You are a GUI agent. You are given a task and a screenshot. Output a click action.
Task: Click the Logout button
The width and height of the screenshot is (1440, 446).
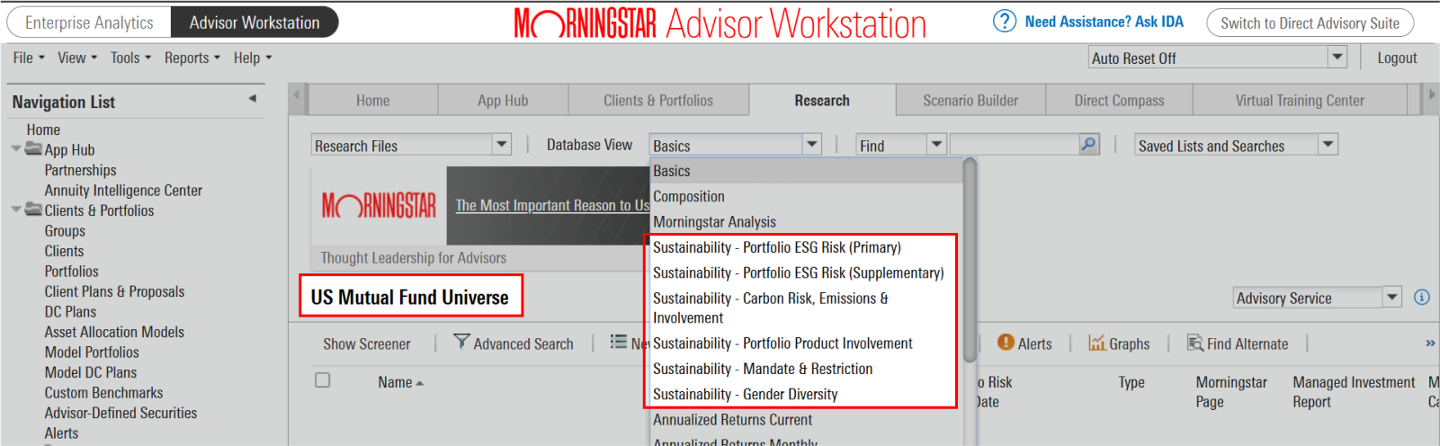[1397, 58]
